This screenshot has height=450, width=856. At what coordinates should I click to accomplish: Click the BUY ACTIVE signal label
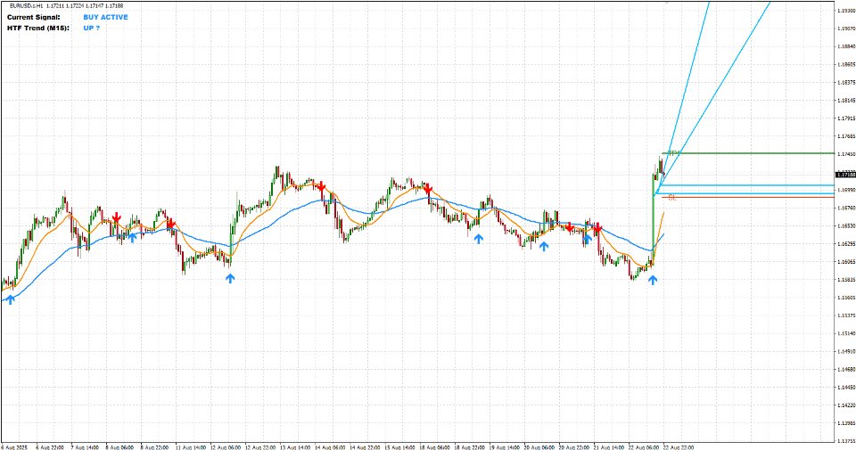coord(105,17)
